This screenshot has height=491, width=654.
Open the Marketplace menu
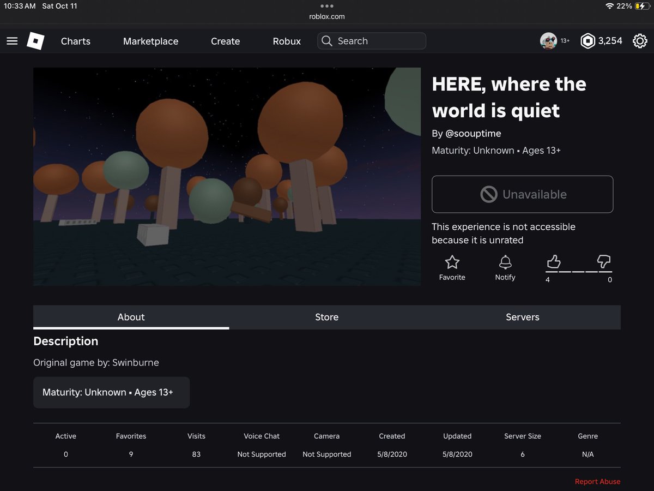point(150,41)
